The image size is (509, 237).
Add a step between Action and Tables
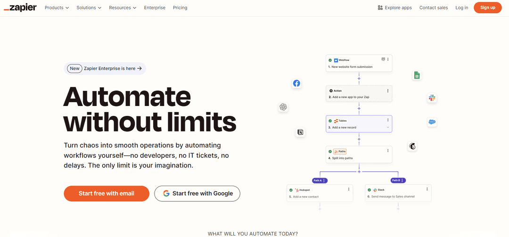point(359,108)
